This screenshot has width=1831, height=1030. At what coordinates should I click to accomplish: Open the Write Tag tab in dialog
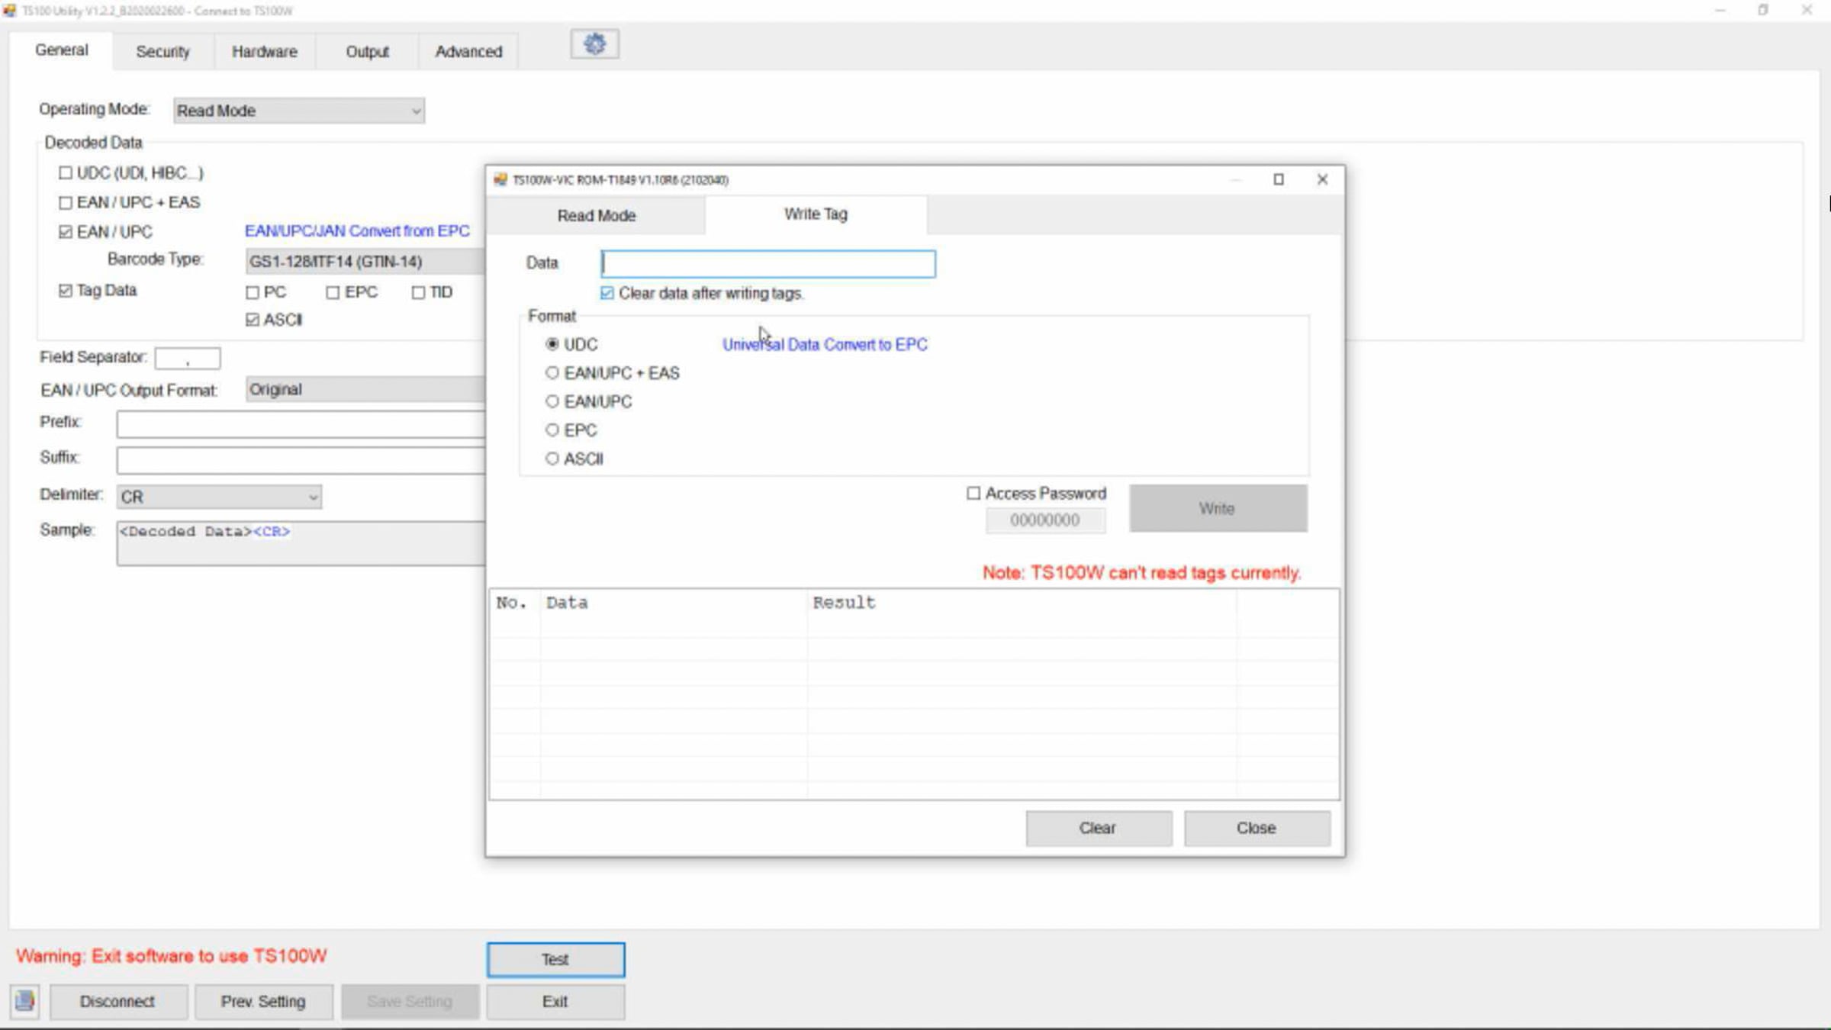(x=816, y=214)
